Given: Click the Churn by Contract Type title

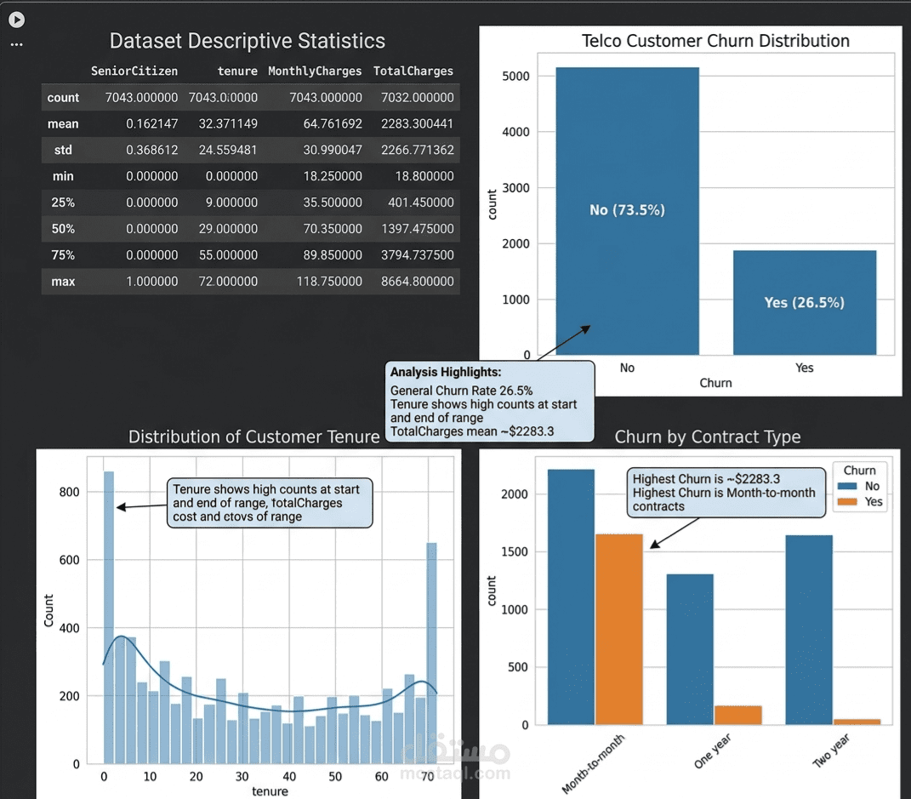Looking at the screenshot, I should (x=708, y=437).
